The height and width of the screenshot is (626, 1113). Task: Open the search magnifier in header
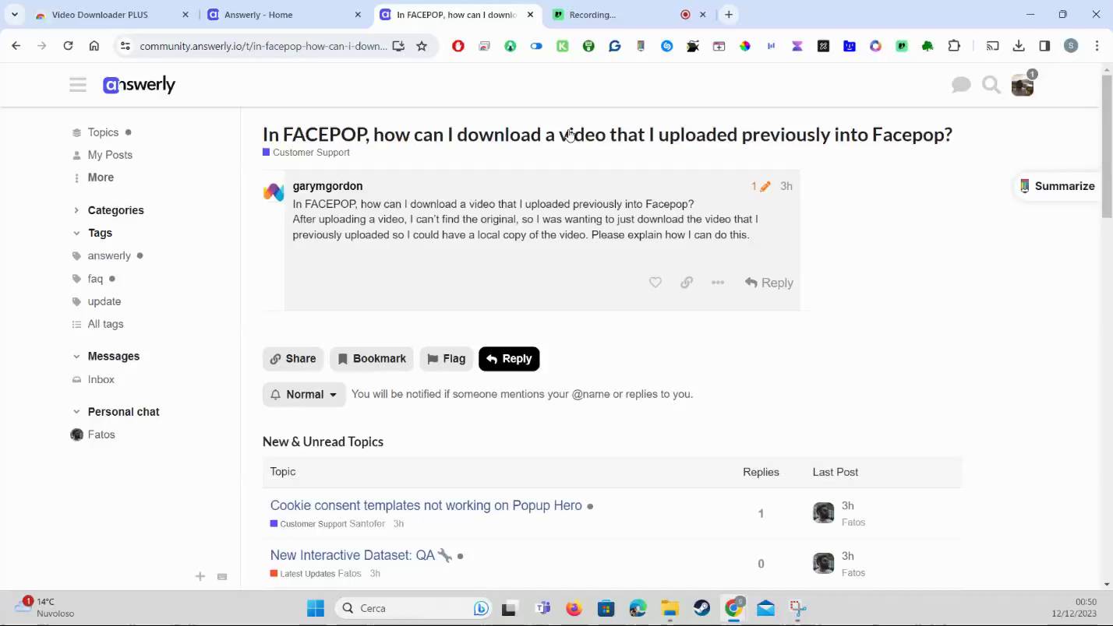click(x=991, y=85)
